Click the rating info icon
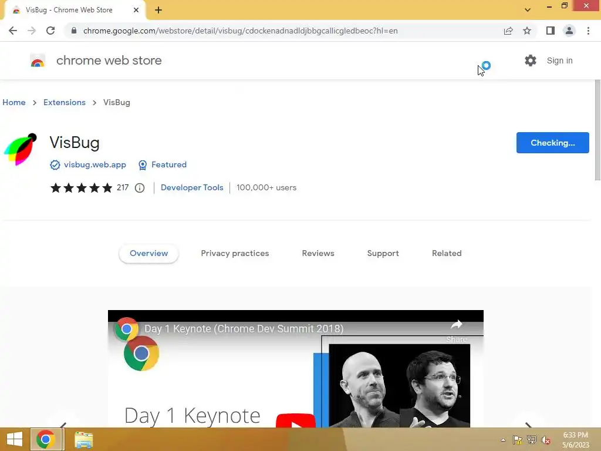Image resolution: width=601 pixels, height=451 pixels. pyautogui.click(x=140, y=188)
